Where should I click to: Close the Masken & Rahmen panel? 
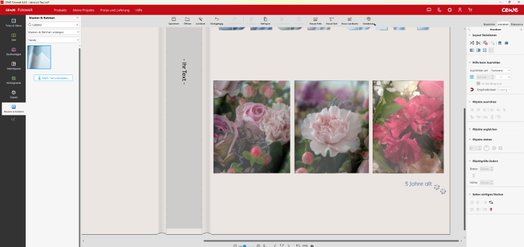(77, 17)
